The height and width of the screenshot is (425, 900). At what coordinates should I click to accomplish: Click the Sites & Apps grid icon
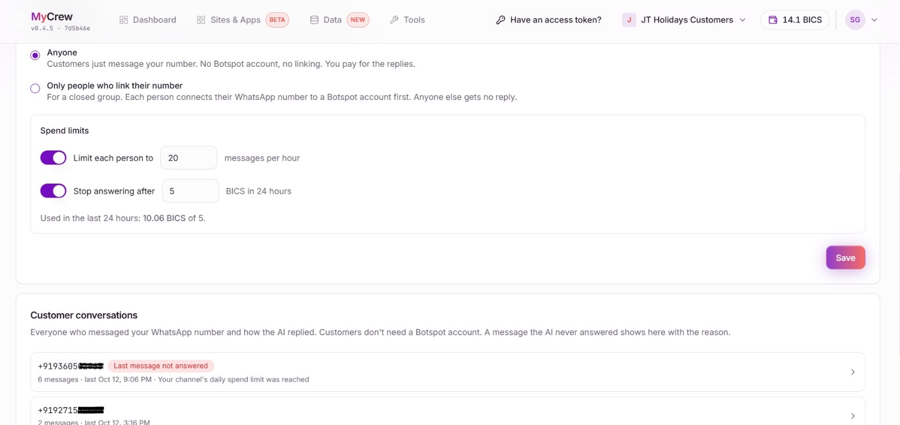point(201,20)
